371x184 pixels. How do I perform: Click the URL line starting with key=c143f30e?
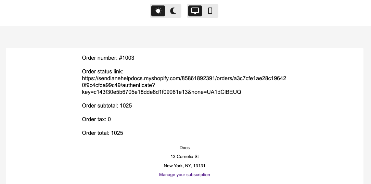click(162, 92)
